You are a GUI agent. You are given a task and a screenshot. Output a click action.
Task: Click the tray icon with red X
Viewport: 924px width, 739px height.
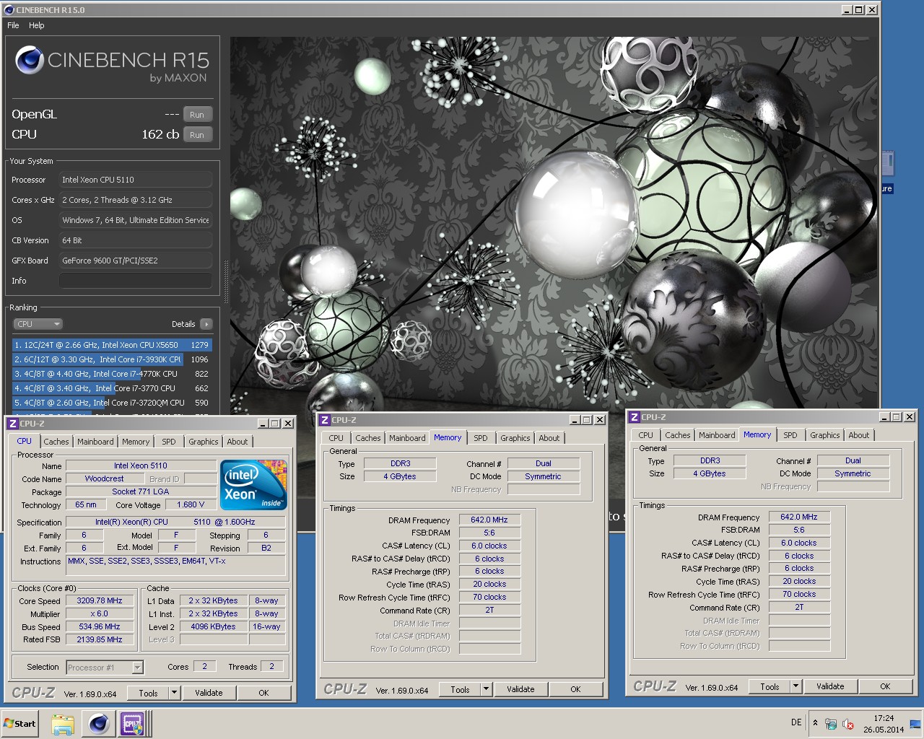click(x=848, y=724)
